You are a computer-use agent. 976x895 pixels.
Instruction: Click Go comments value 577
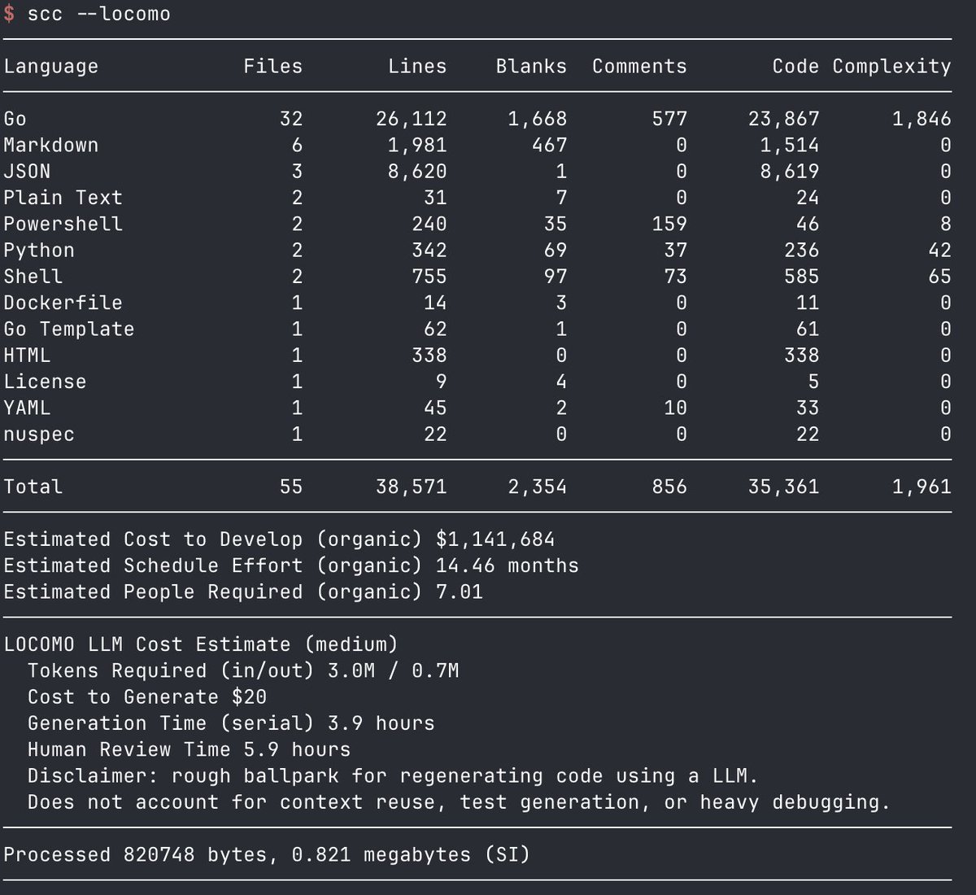pyautogui.click(x=669, y=119)
